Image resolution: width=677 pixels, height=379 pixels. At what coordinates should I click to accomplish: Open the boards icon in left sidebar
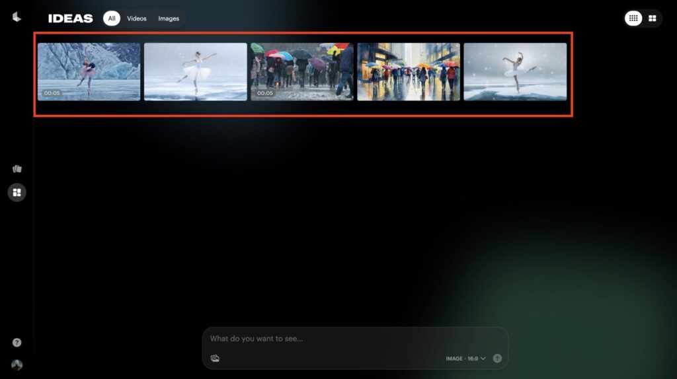[x=17, y=169]
